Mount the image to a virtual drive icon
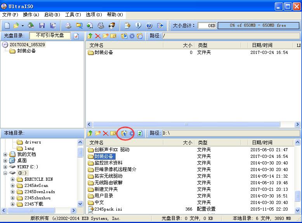302x223 pixels. coord(101,25)
